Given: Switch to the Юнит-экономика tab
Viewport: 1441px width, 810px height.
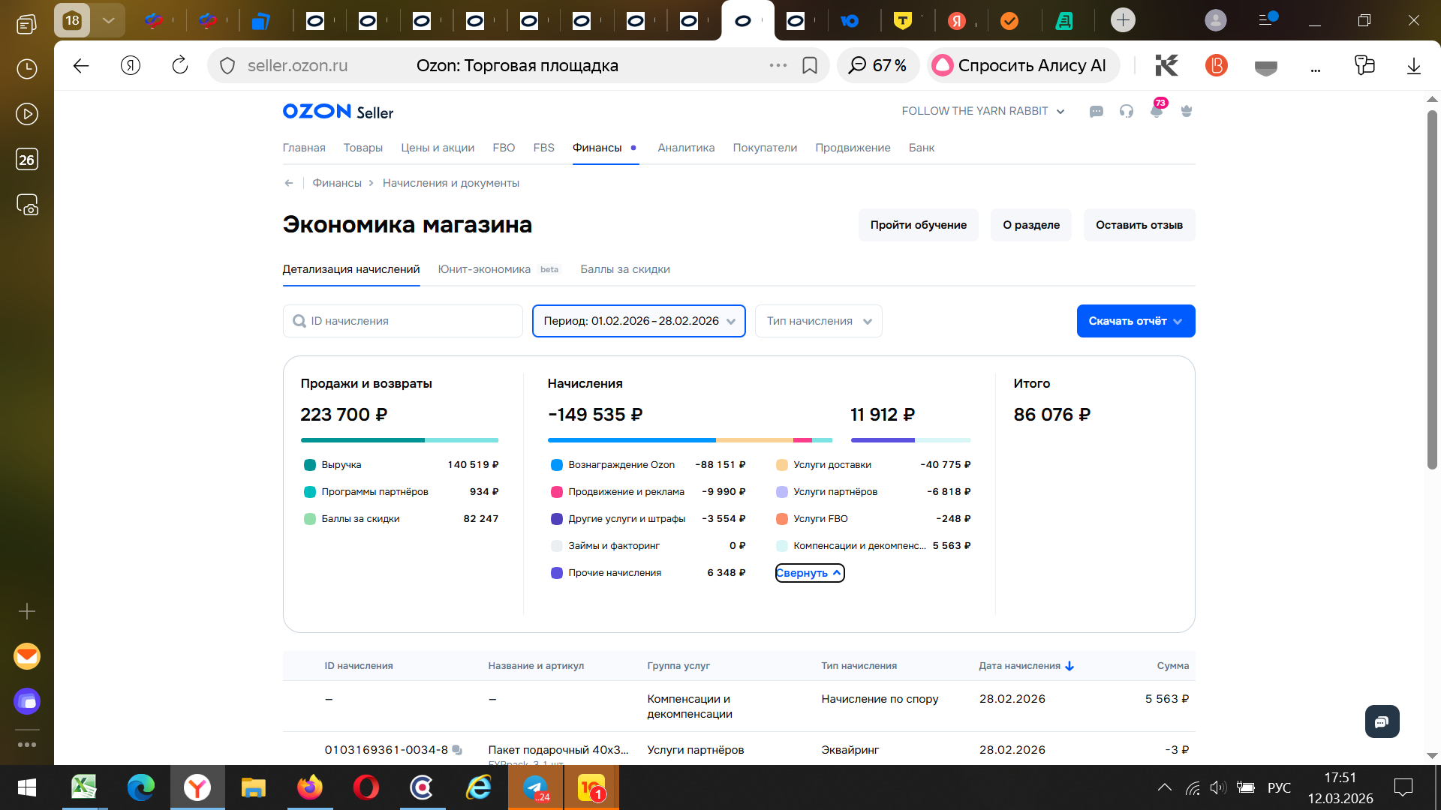Looking at the screenshot, I should click(484, 269).
